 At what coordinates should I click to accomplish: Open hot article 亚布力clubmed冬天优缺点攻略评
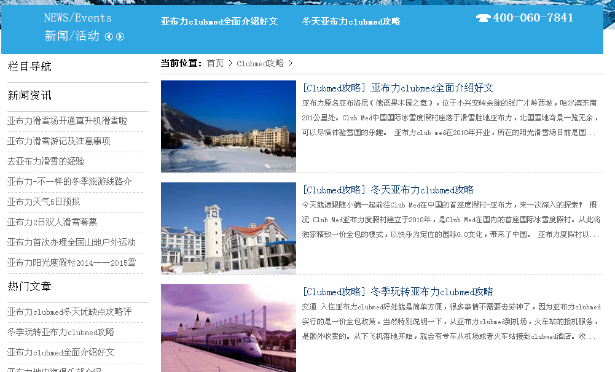tap(69, 312)
